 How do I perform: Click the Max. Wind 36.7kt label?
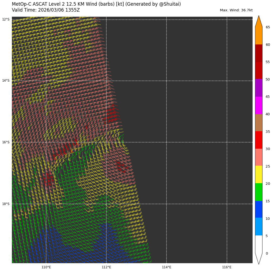tap(236, 10)
